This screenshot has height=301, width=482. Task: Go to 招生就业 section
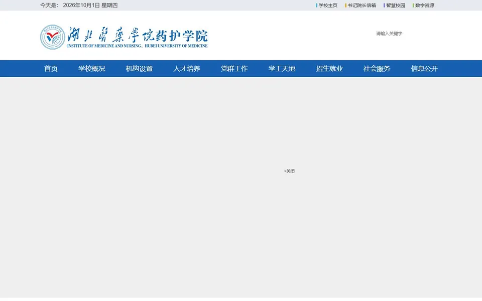tap(329, 69)
